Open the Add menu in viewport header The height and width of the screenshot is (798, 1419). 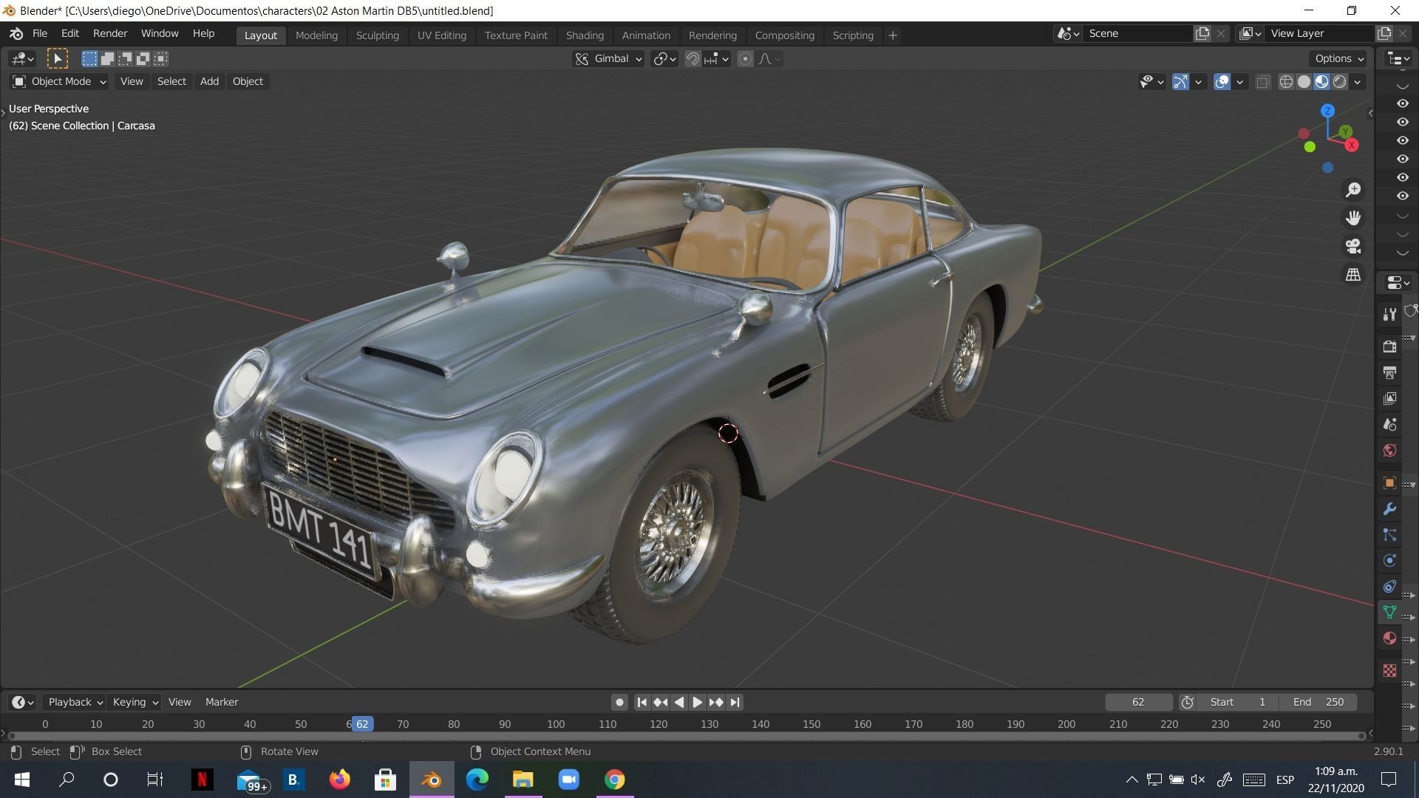(209, 81)
